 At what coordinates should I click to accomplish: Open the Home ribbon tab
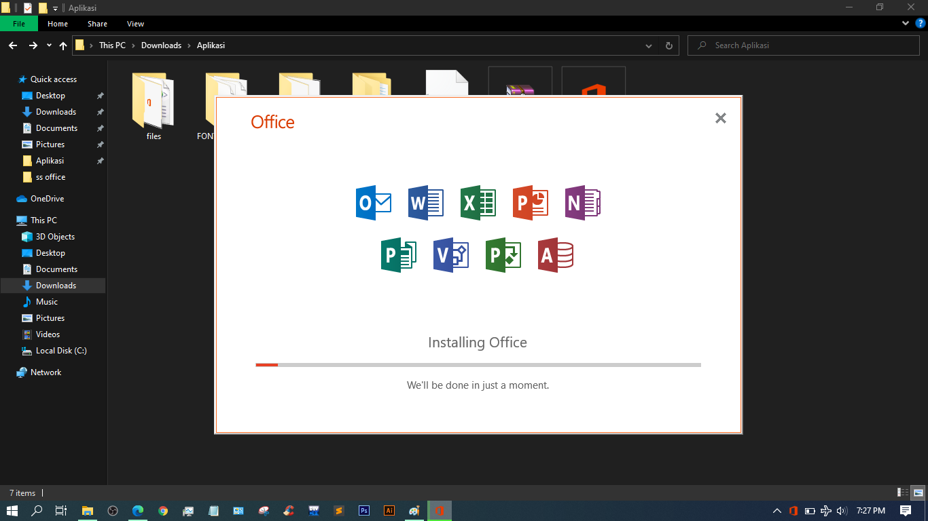point(58,24)
